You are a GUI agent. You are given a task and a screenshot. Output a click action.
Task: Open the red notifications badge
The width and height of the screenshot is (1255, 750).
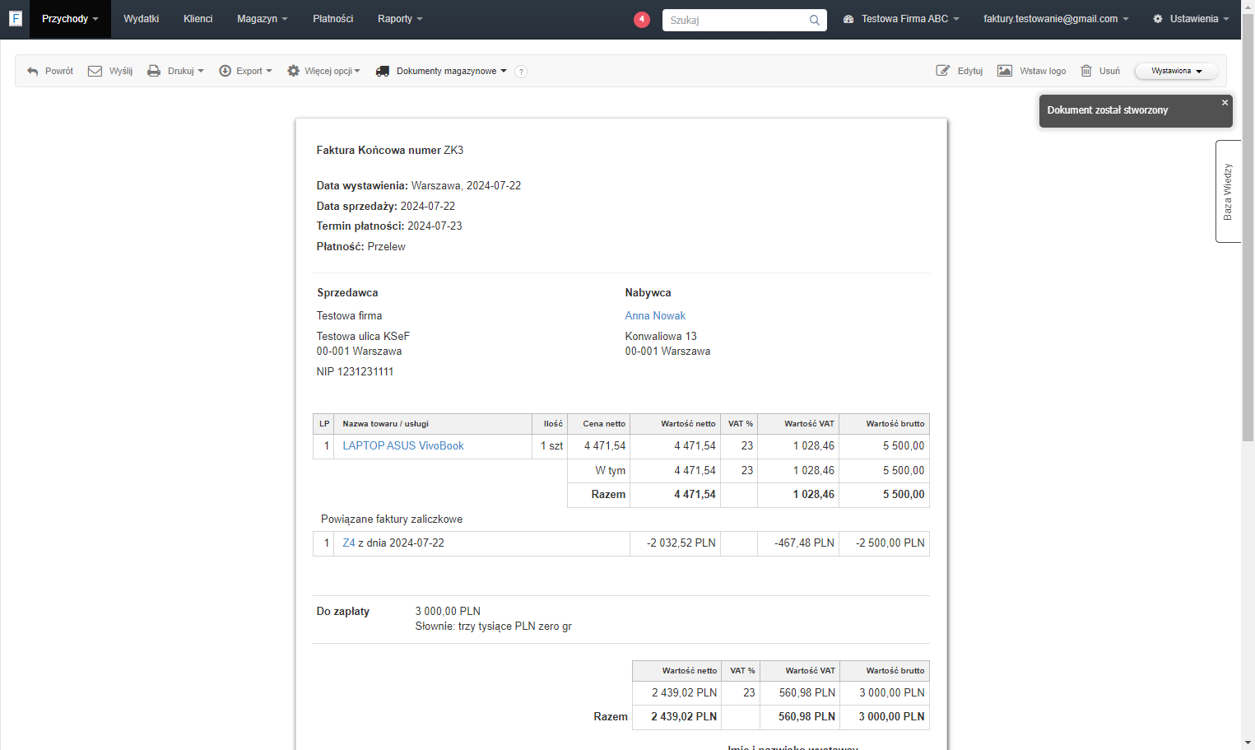[642, 19]
